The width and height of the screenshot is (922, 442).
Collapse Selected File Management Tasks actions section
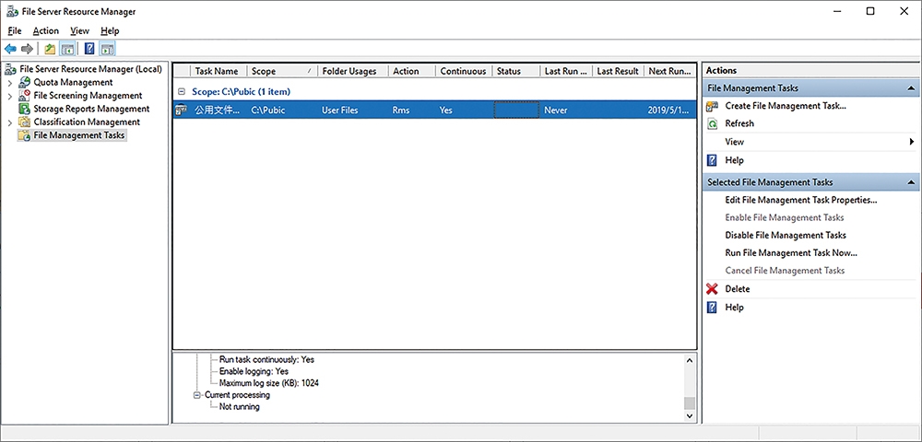911,182
